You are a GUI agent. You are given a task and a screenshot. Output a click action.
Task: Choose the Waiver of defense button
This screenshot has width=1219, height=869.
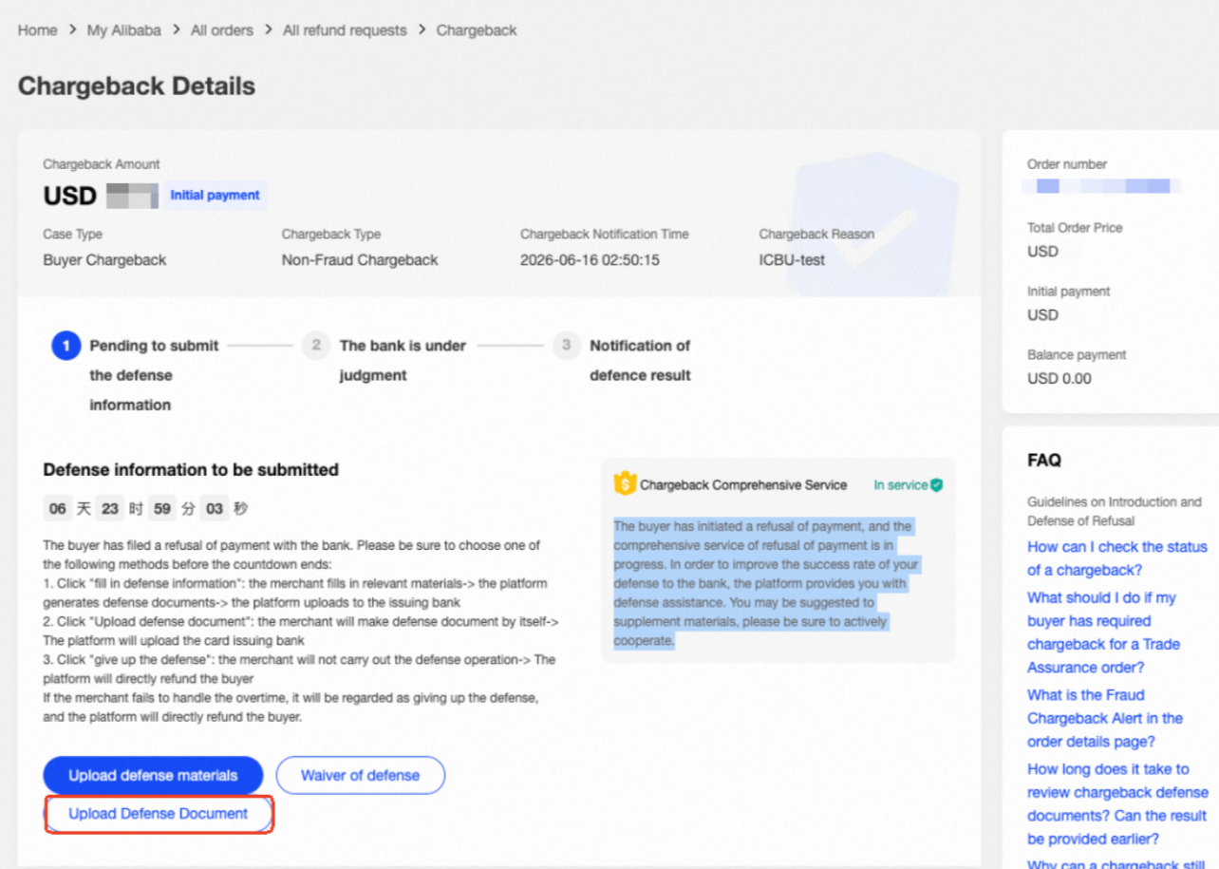[x=360, y=775]
